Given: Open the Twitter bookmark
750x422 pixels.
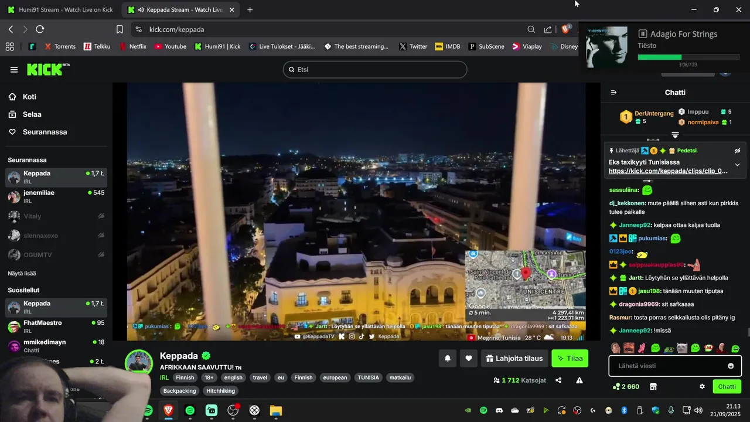Looking at the screenshot, I should coord(413,46).
